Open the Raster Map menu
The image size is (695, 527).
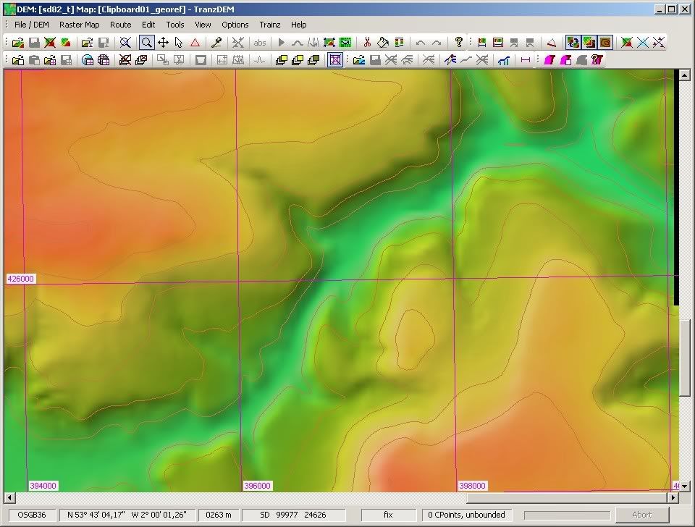click(x=79, y=25)
